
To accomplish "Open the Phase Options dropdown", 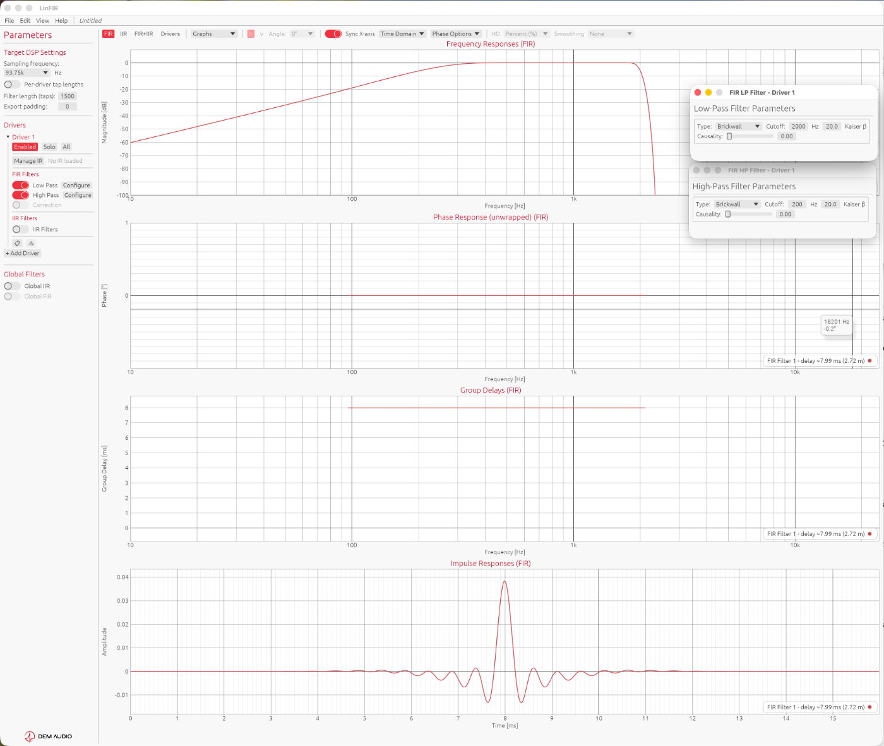I will click(x=456, y=33).
